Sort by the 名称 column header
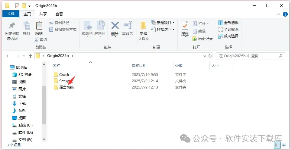Screen dimensions: 291x150 57,65
